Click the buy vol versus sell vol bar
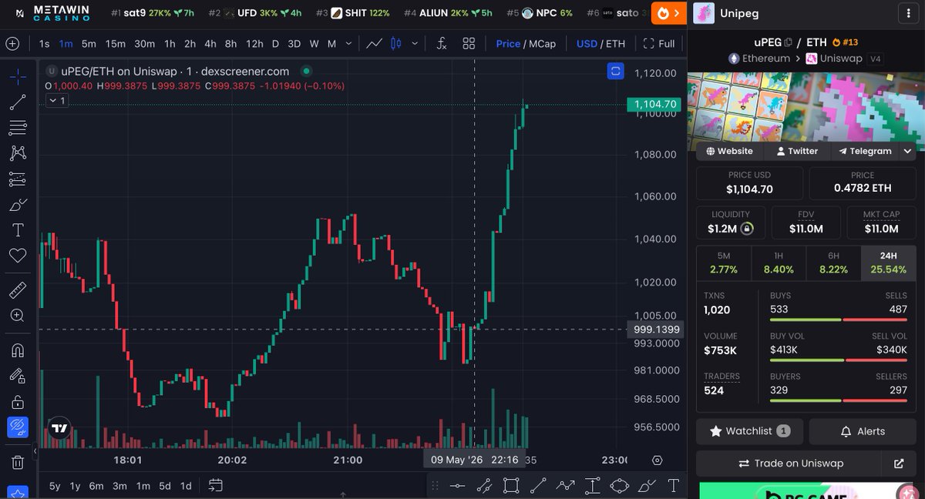The width and height of the screenshot is (925, 499). point(839,360)
